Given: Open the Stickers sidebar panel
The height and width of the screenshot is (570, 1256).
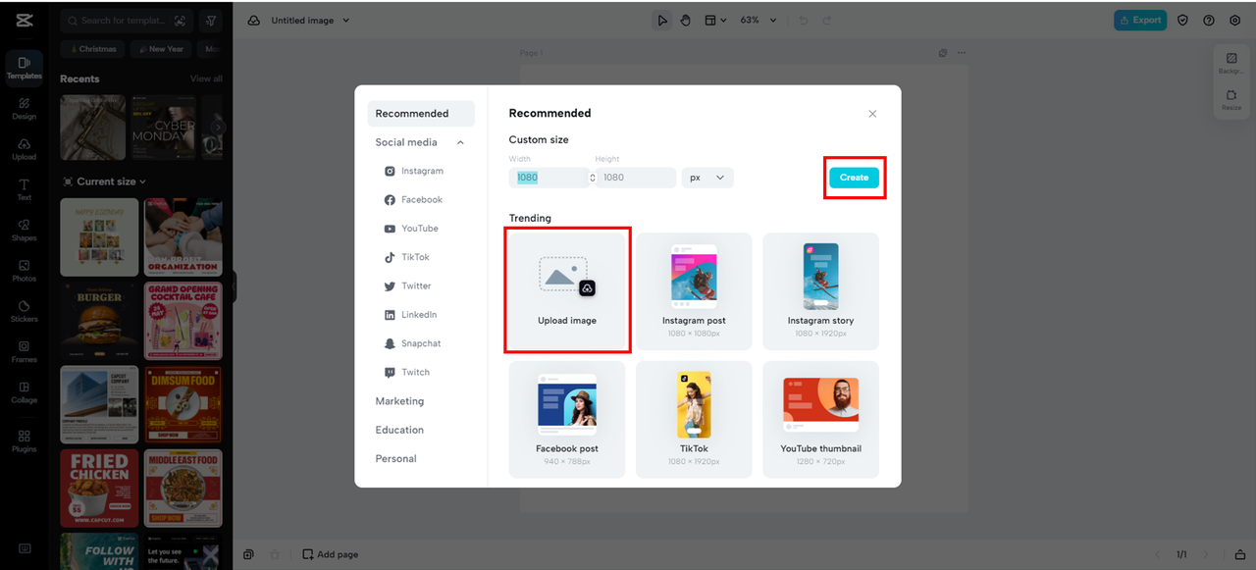Looking at the screenshot, I should click(25, 312).
